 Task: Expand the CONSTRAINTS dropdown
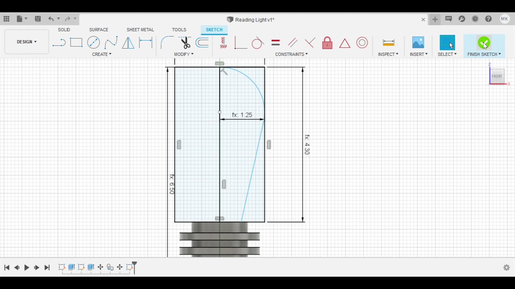click(292, 54)
